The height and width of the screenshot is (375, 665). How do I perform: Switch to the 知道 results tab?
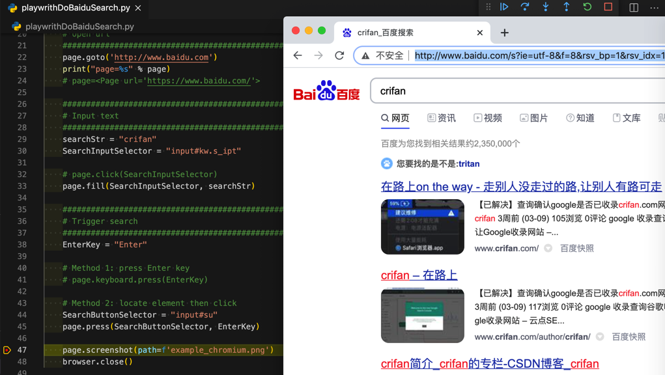coord(580,118)
